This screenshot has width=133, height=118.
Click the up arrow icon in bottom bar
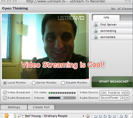(x=126, y=116)
